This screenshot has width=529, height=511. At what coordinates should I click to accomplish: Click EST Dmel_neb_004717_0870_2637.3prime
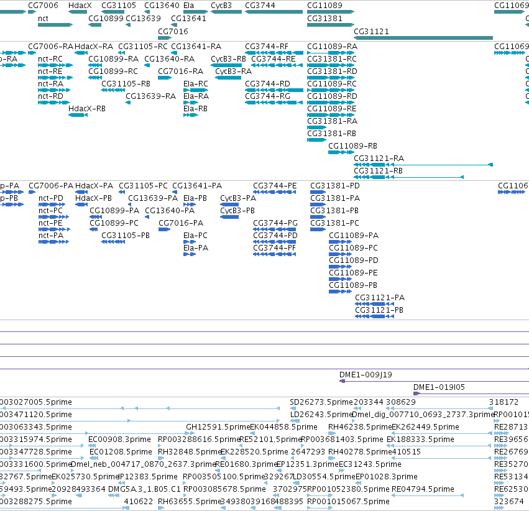point(73,471)
